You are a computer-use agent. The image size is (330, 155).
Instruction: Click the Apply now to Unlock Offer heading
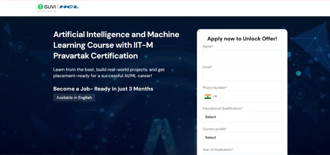pyautogui.click(x=242, y=39)
